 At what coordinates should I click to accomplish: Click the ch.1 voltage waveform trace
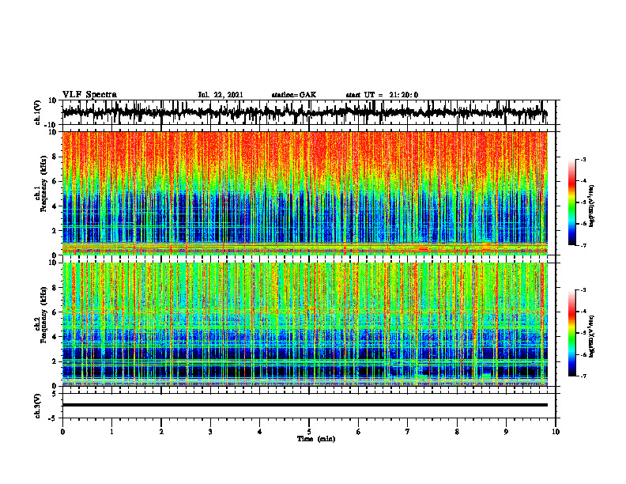(304, 112)
